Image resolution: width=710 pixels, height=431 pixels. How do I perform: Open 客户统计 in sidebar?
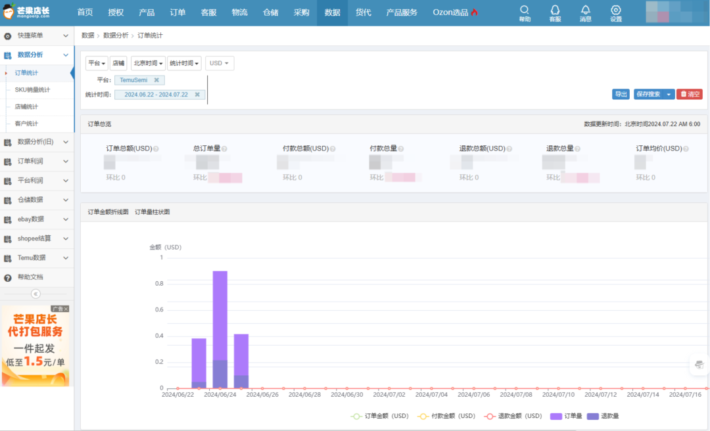pyautogui.click(x=27, y=124)
